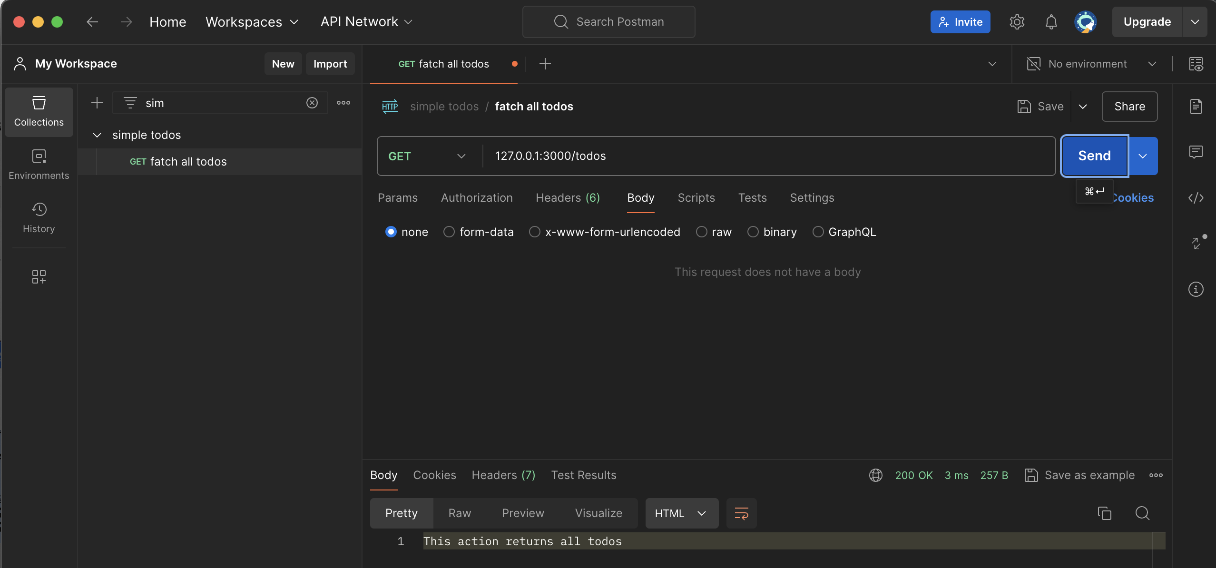Screen dimensions: 1216x568
Task: Click the Invite button
Action: coord(960,22)
